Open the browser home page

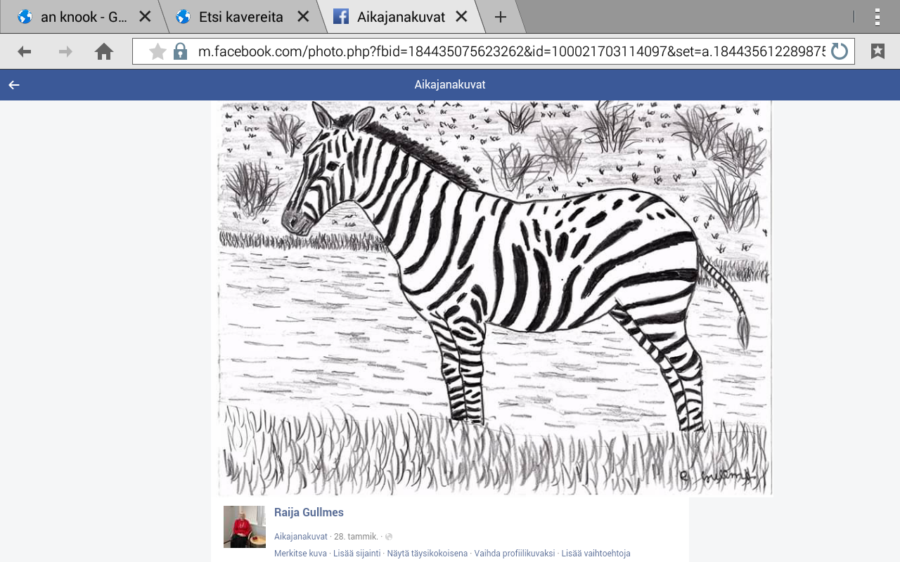pyautogui.click(x=104, y=51)
